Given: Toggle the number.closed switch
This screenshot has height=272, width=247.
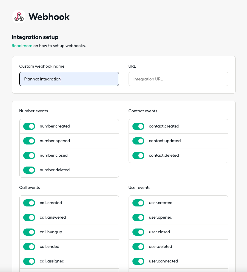Looking at the screenshot, I should 29,156.
